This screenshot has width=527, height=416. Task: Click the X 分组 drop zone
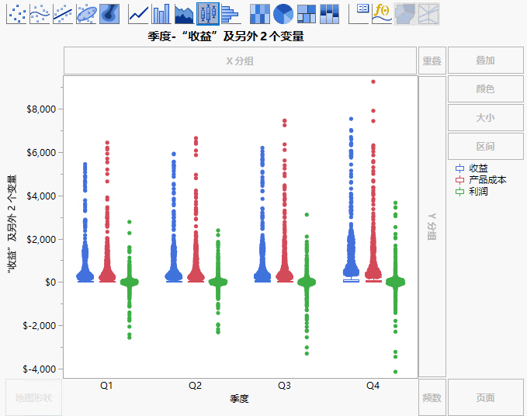click(239, 61)
